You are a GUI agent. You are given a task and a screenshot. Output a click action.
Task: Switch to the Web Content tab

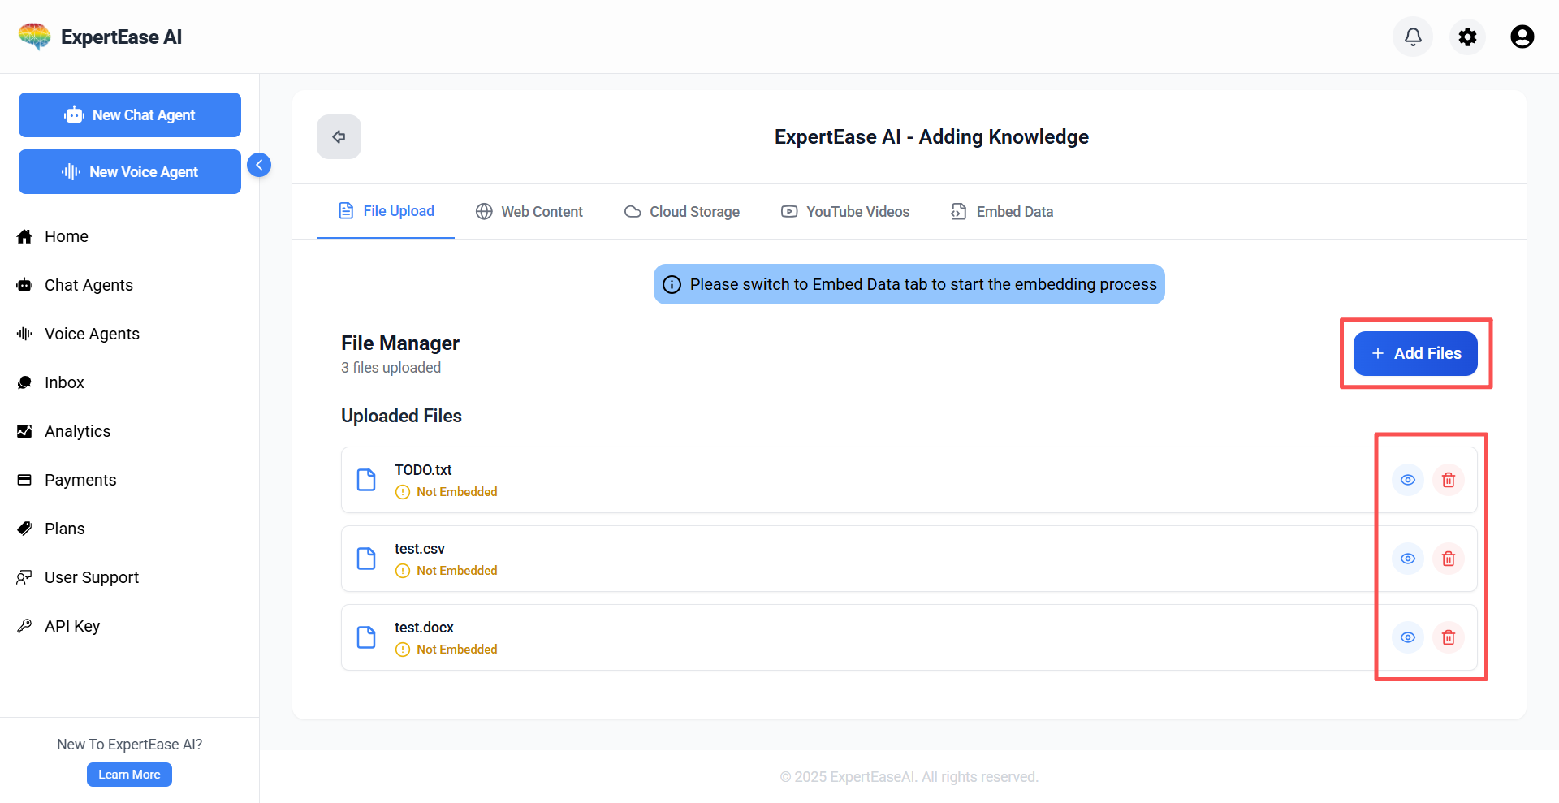(529, 212)
